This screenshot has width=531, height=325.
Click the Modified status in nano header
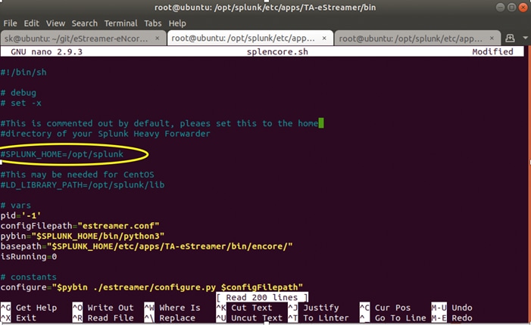[x=492, y=51]
